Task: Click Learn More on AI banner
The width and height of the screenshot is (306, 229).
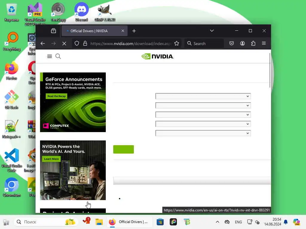Action: pos(51,159)
